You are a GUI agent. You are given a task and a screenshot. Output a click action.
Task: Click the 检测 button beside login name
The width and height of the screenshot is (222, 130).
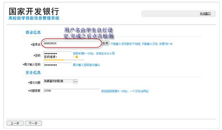(105, 44)
